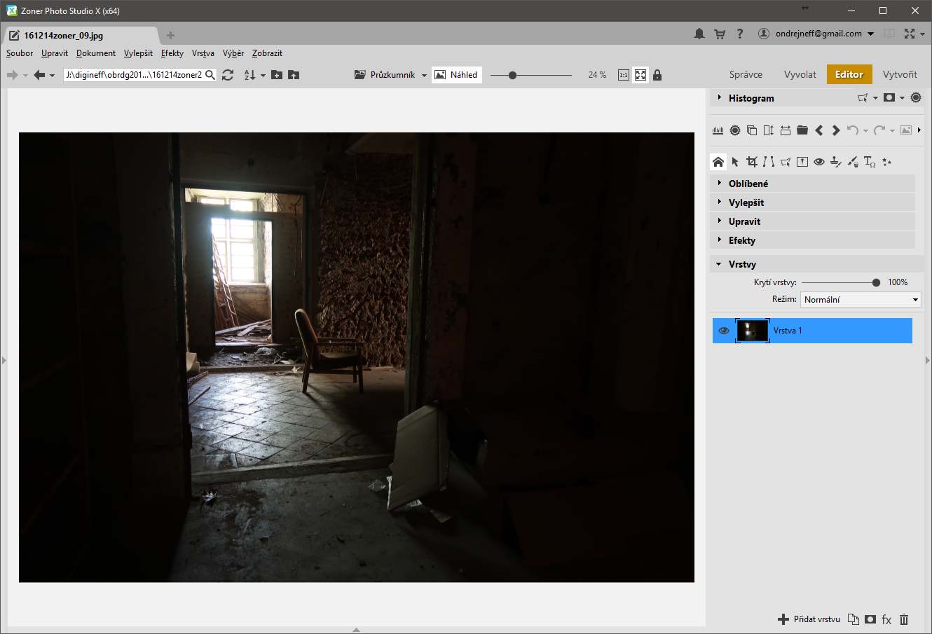Add a mask to the layer

[870, 619]
